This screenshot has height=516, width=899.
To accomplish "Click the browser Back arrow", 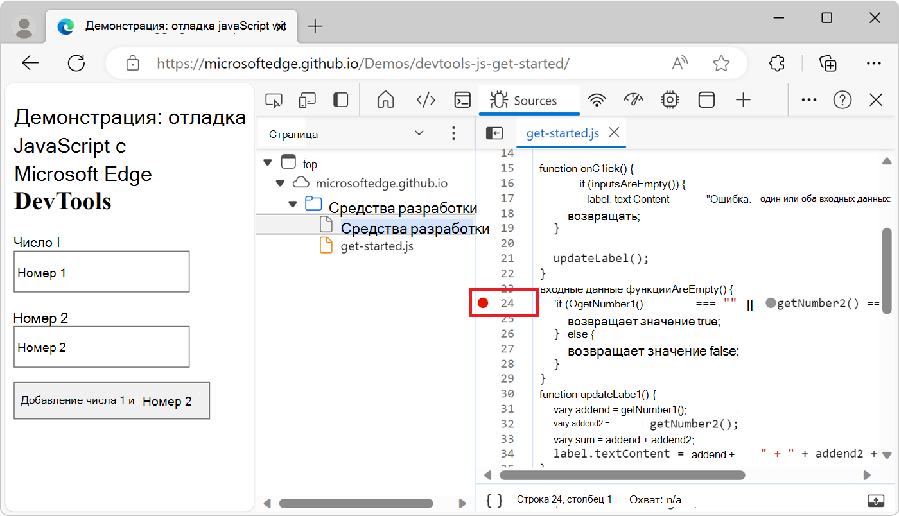I will point(30,63).
